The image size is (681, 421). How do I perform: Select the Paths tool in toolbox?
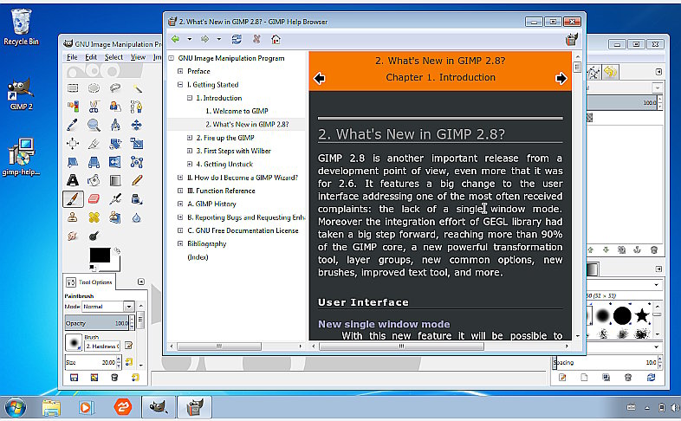tap(136, 107)
